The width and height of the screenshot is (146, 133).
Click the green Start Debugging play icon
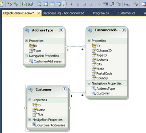72,4
